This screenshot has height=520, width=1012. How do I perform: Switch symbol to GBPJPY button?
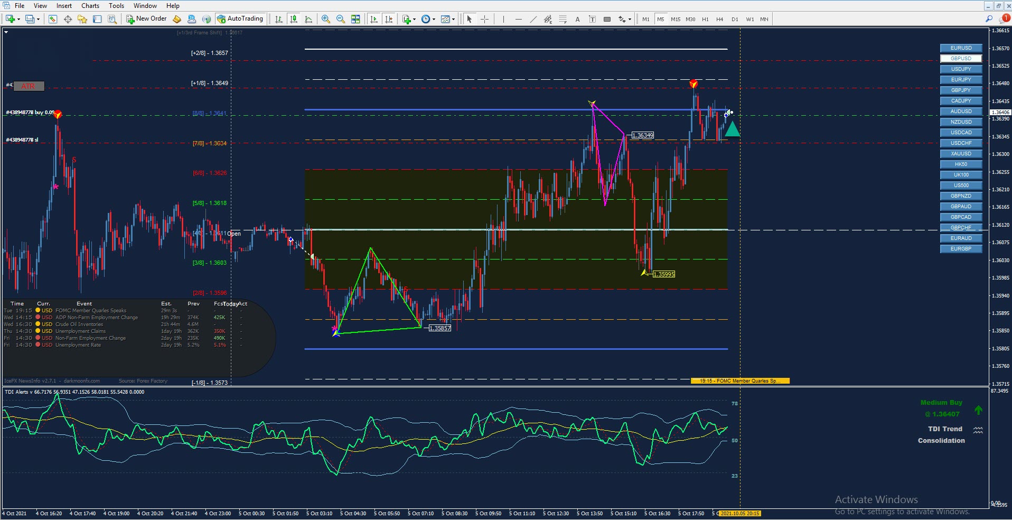point(961,90)
